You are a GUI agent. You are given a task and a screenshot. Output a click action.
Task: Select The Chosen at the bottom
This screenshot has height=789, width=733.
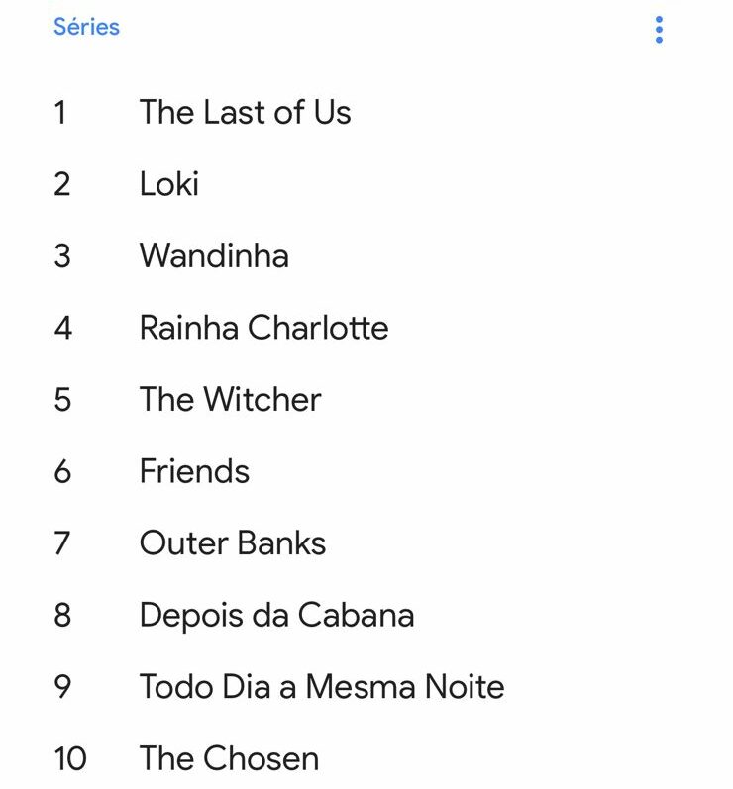click(x=229, y=759)
